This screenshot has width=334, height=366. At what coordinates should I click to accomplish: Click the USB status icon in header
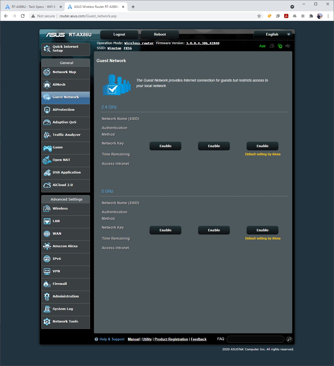coord(288,46)
